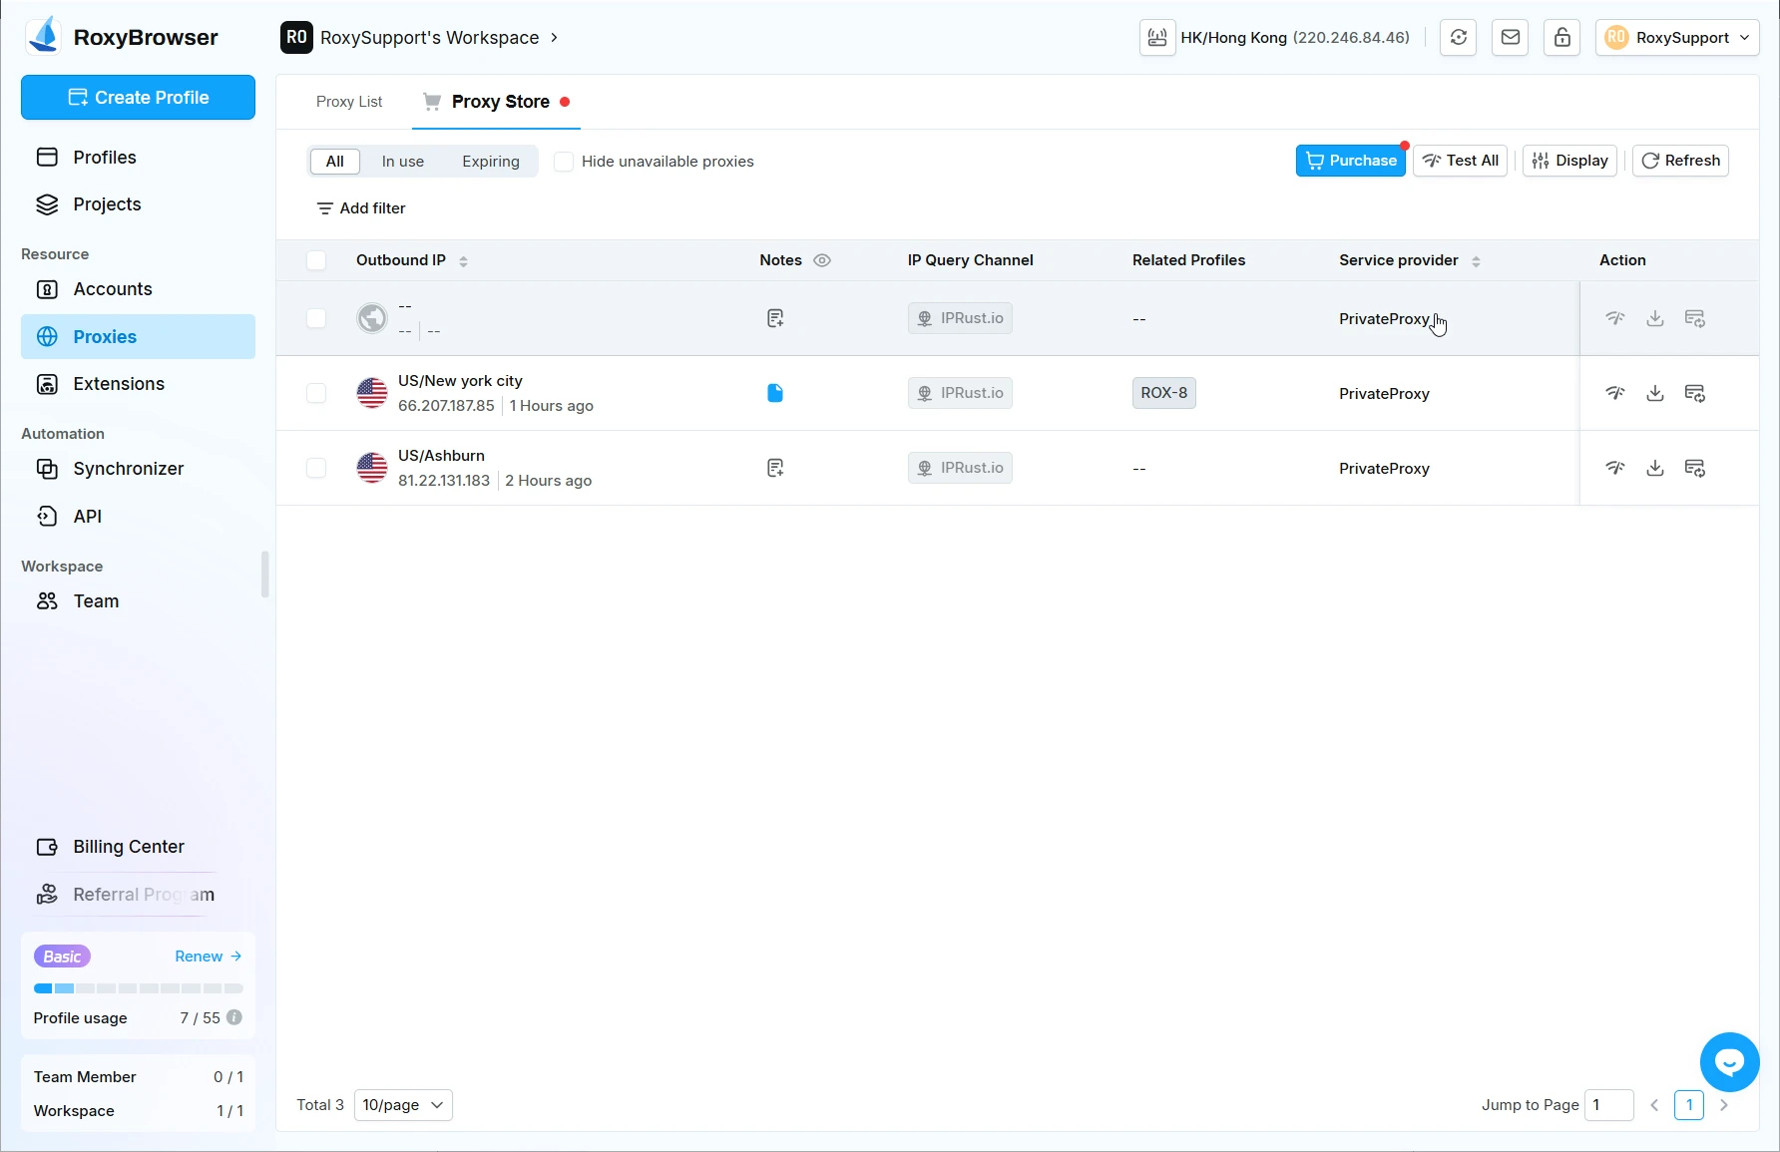Click the sync refresh icon beside IP
Screen dimensions: 1780x1152
1458,38
